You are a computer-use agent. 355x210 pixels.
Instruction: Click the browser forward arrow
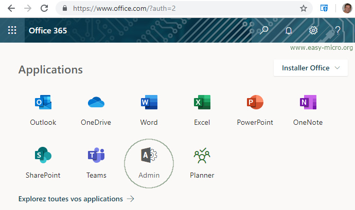click(28, 8)
